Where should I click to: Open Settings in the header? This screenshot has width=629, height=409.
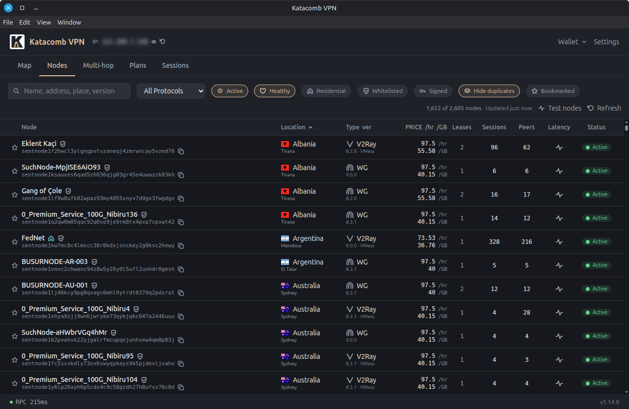click(x=606, y=42)
